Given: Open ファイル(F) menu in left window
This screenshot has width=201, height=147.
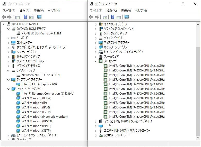Looking at the screenshot, I should click(9, 11).
